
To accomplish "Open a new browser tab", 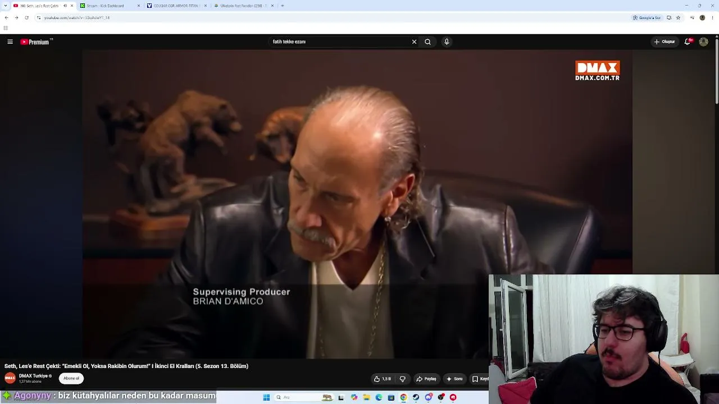I will 283,6.
